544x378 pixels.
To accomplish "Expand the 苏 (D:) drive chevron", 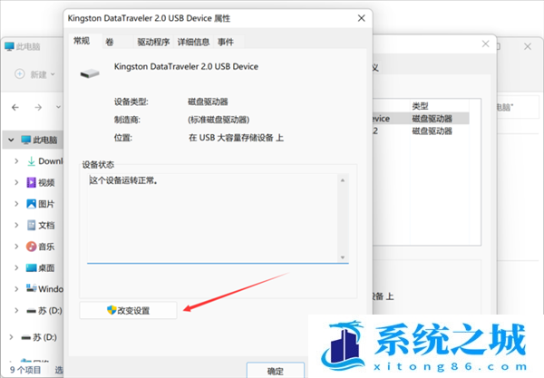I will click(x=16, y=310).
